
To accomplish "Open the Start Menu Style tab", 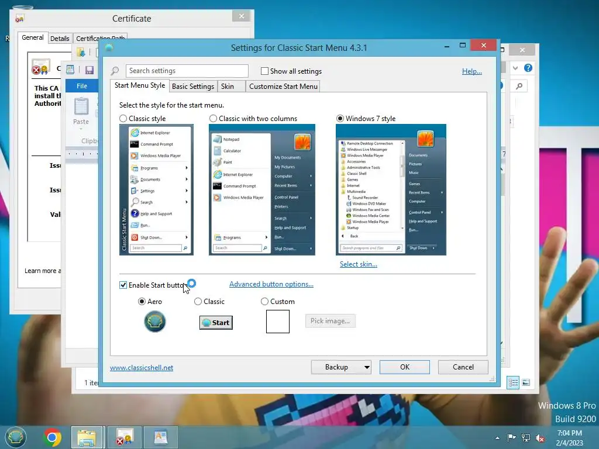I will click(140, 85).
